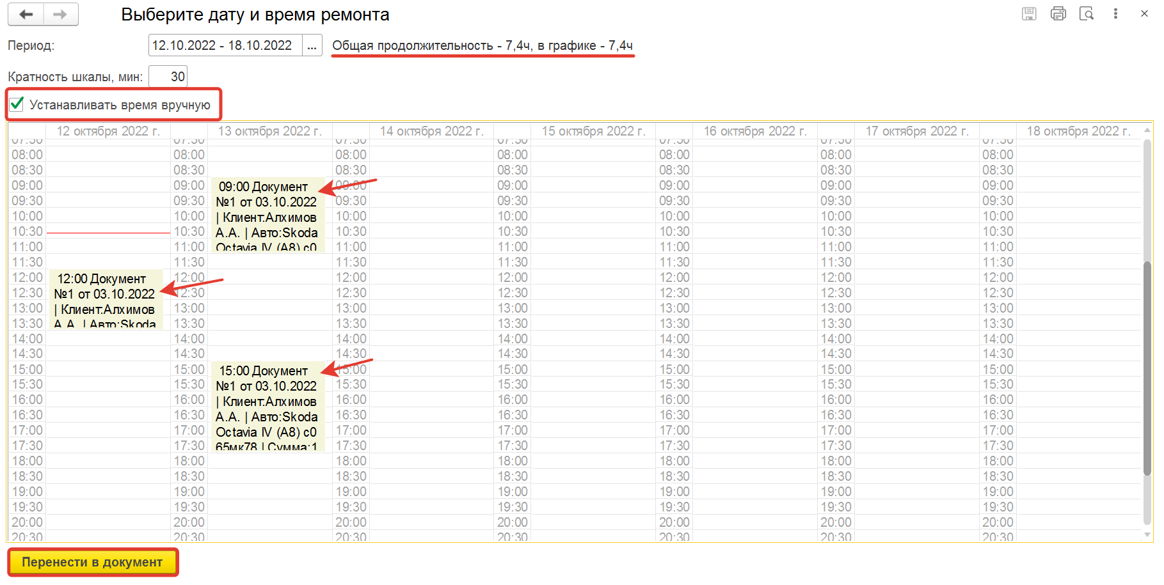Select the 15 октября 2022 г. column header

[593, 131]
